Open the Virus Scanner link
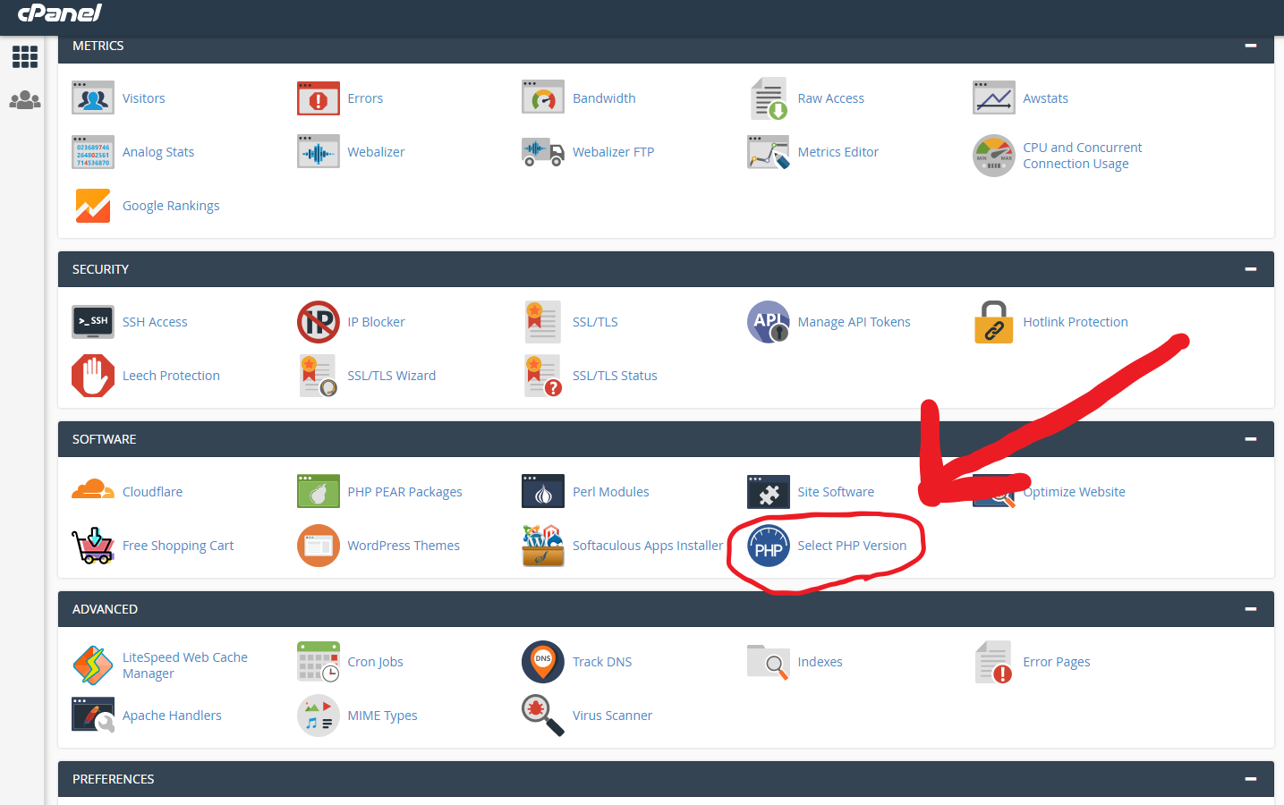Screen dimensions: 1284x805 coord(612,716)
